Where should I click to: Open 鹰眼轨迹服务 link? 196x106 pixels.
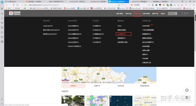click(122, 30)
